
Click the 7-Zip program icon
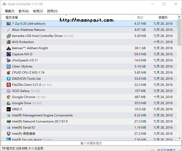coord(9,24)
